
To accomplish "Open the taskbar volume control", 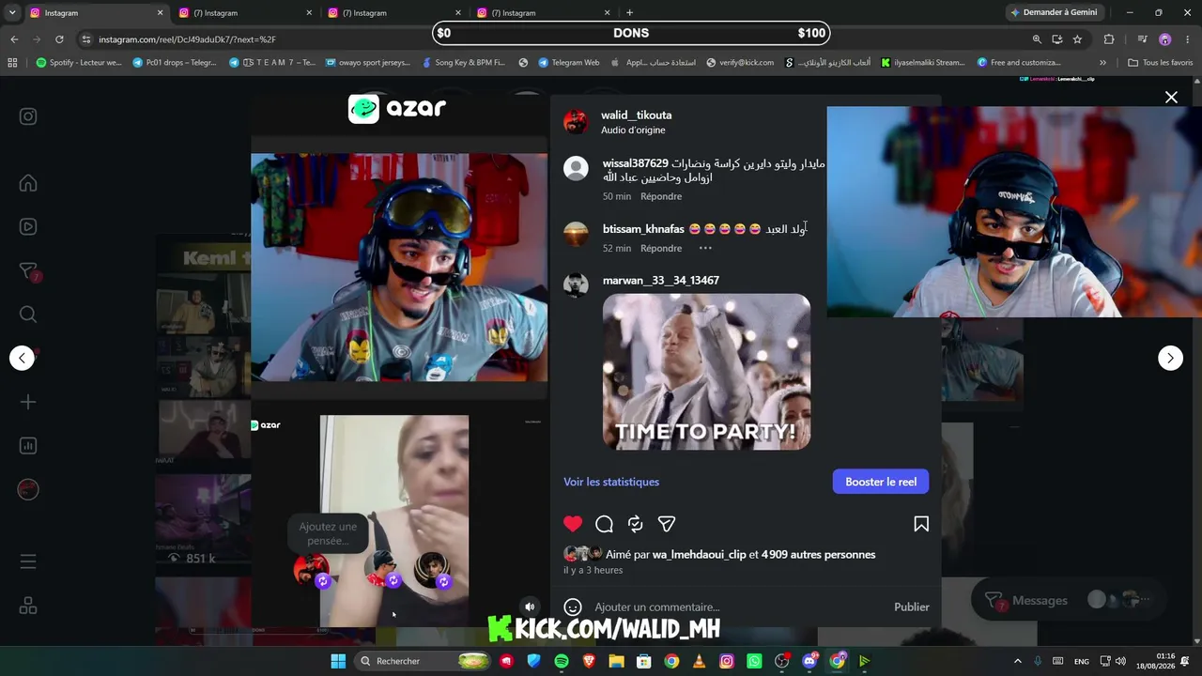I will click(1120, 661).
